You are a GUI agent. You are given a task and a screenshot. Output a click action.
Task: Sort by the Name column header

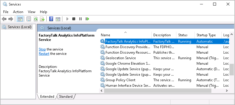126,35
